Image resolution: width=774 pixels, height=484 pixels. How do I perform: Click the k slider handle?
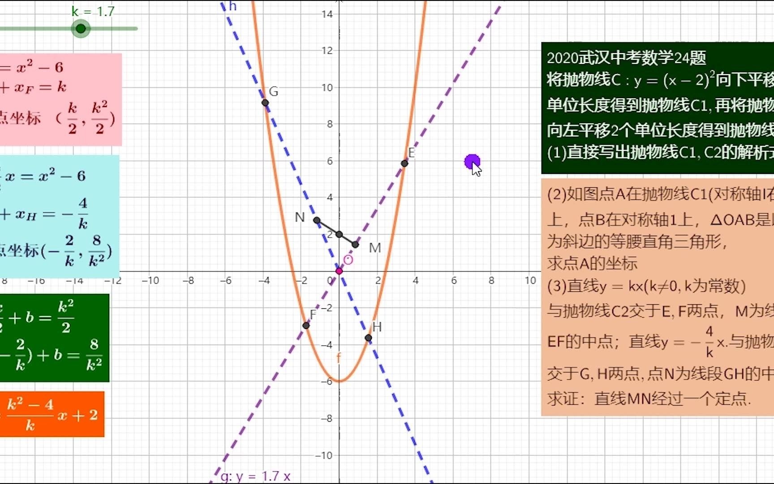click(x=81, y=29)
